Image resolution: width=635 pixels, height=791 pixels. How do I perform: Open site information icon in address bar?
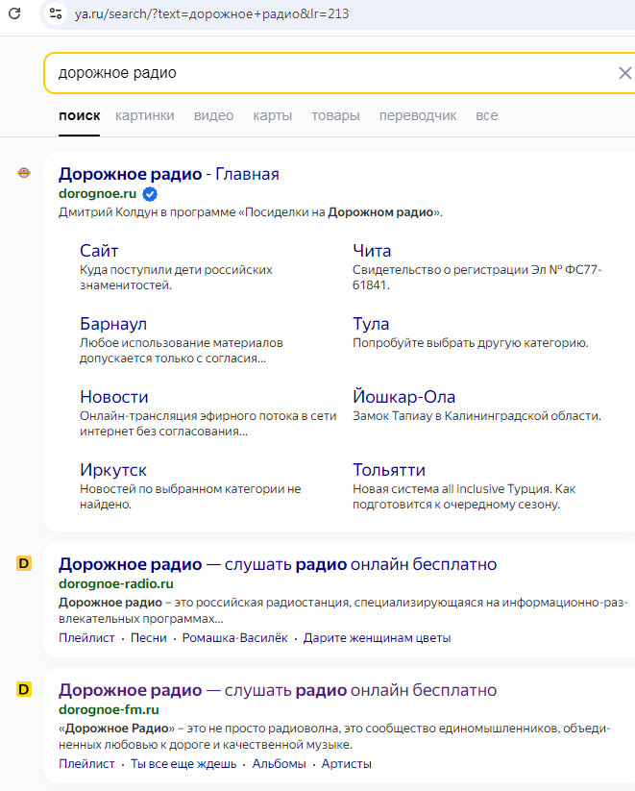(x=56, y=14)
